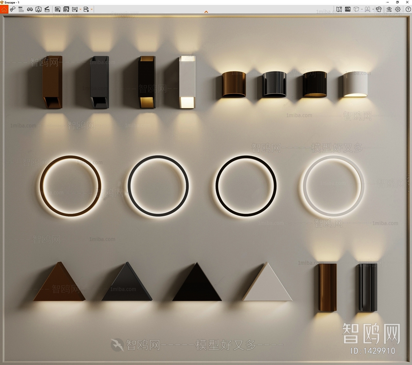412x365 pixels.
Task: Render a 360° panorama
Action: tap(75, 10)
